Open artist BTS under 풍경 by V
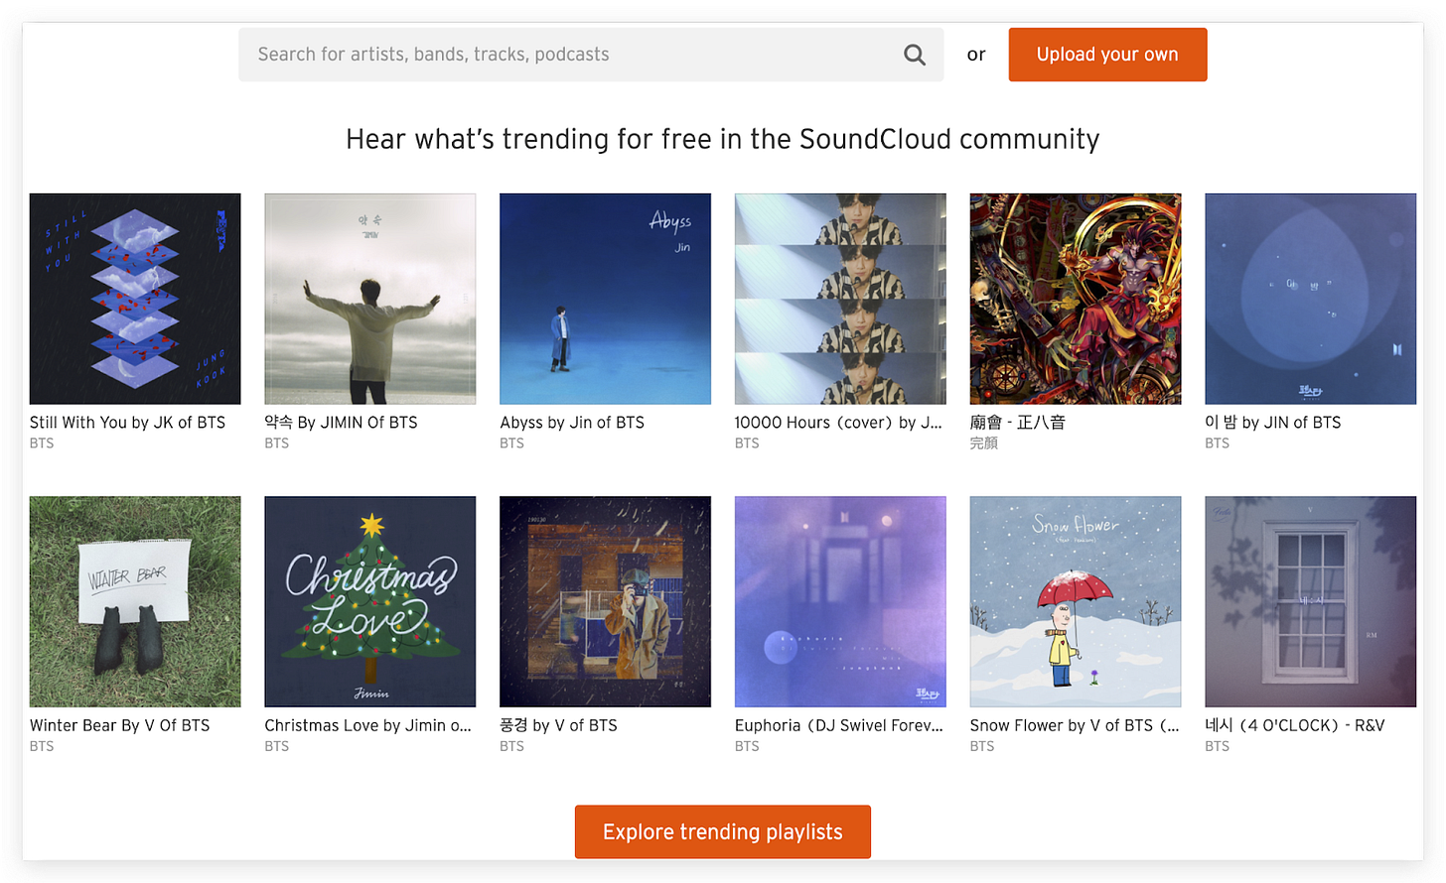 click(511, 746)
